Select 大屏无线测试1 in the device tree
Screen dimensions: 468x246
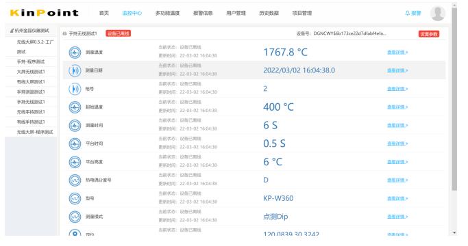click(x=31, y=72)
